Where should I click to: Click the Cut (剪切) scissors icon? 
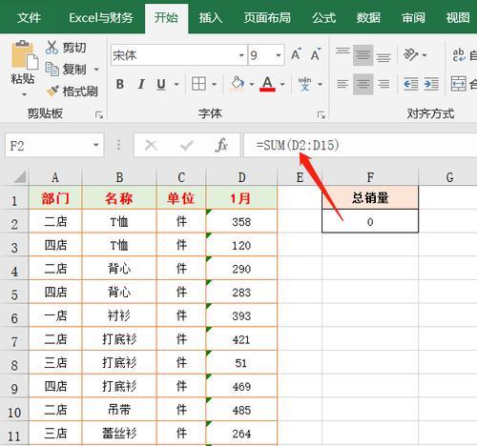coord(52,48)
